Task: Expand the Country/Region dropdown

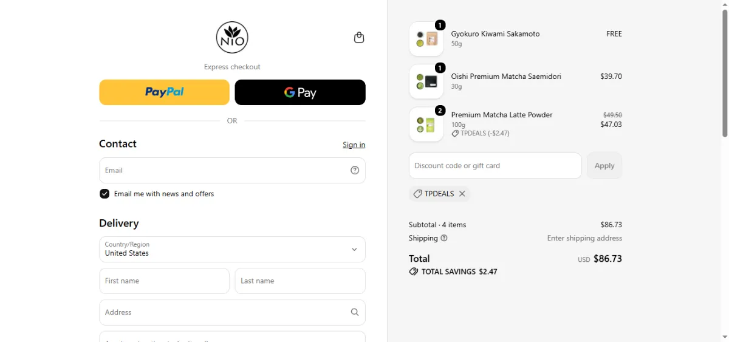Action: 232,249
